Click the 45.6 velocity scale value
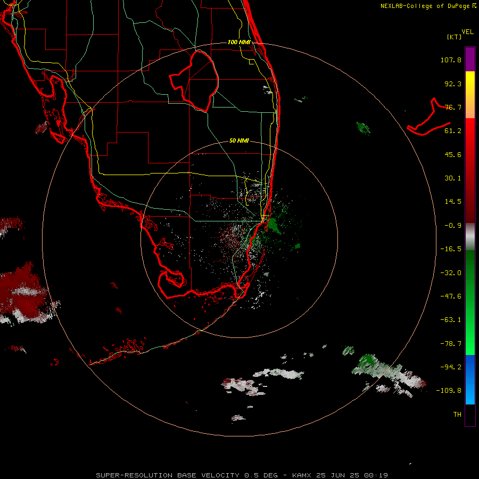479x479 pixels. click(453, 154)
